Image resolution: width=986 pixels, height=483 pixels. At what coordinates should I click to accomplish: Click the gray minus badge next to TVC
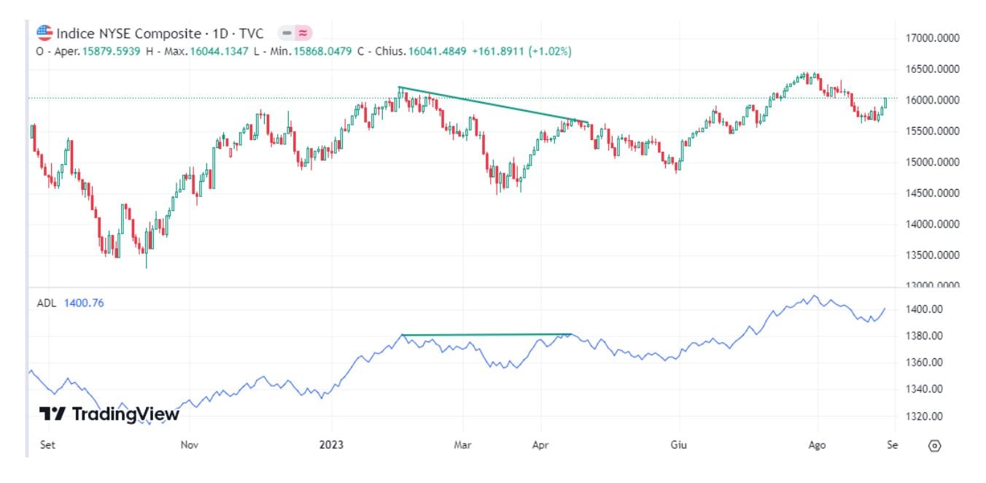(x=285, y=31)
